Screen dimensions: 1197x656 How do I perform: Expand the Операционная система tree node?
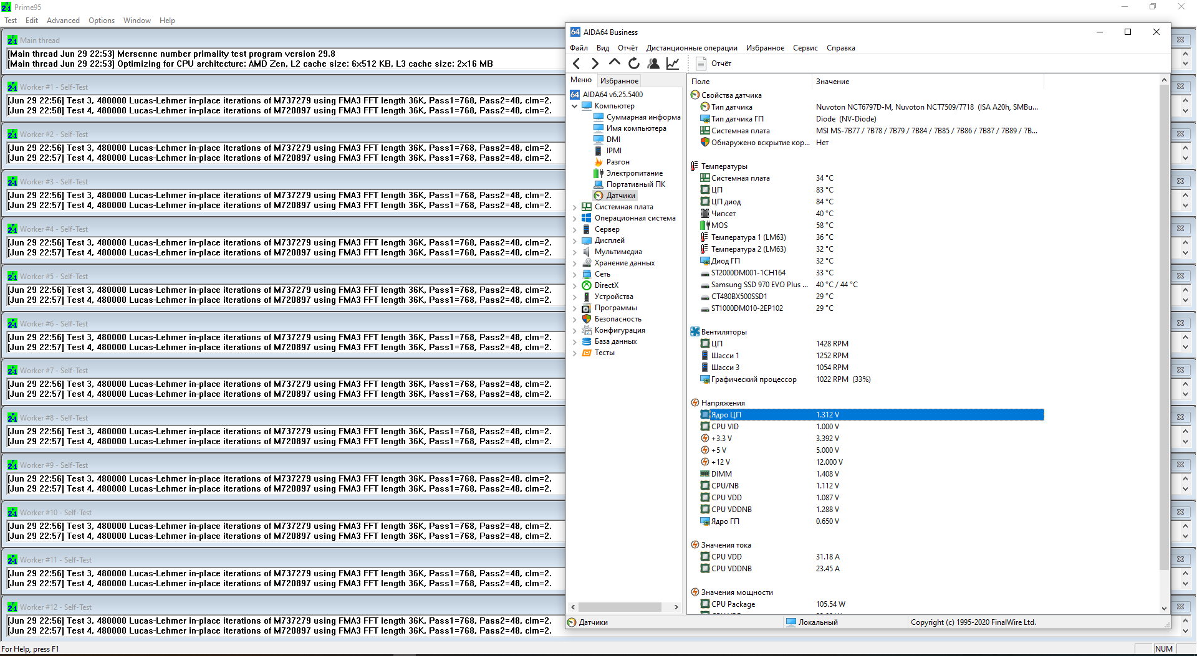click(x=575, y=218)
